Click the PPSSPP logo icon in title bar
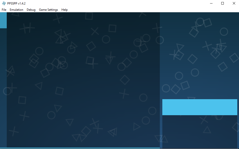Screen dimensions: 239x149 (4, 4)
